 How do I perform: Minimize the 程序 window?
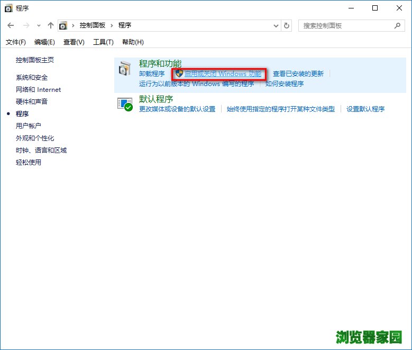point(351,8)
